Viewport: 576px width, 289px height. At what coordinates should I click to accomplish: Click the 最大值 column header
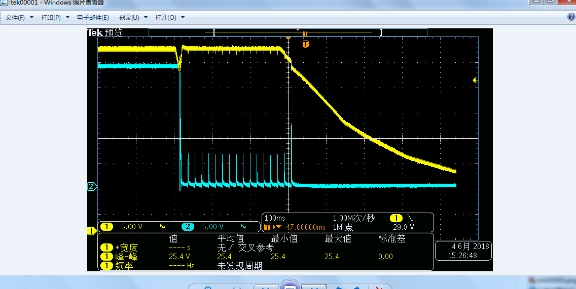coord(338,239)
